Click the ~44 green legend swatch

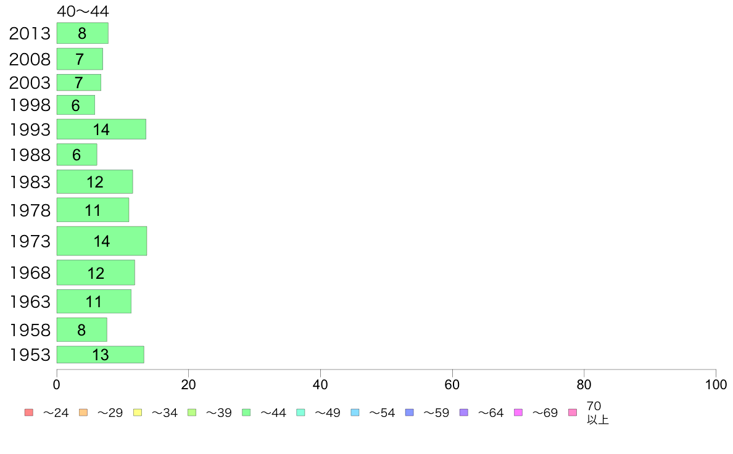click(246, 413)
